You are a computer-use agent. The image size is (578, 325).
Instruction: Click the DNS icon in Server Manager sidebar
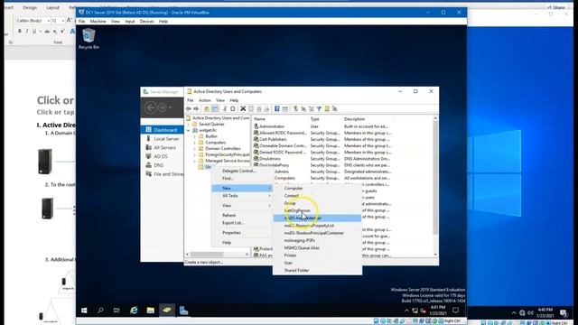(x=148, y=165)
